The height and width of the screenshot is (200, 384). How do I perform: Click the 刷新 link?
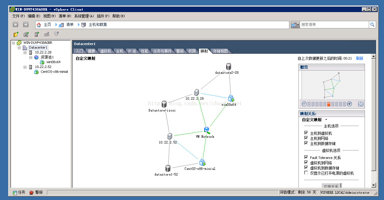(x=359, y=58)
